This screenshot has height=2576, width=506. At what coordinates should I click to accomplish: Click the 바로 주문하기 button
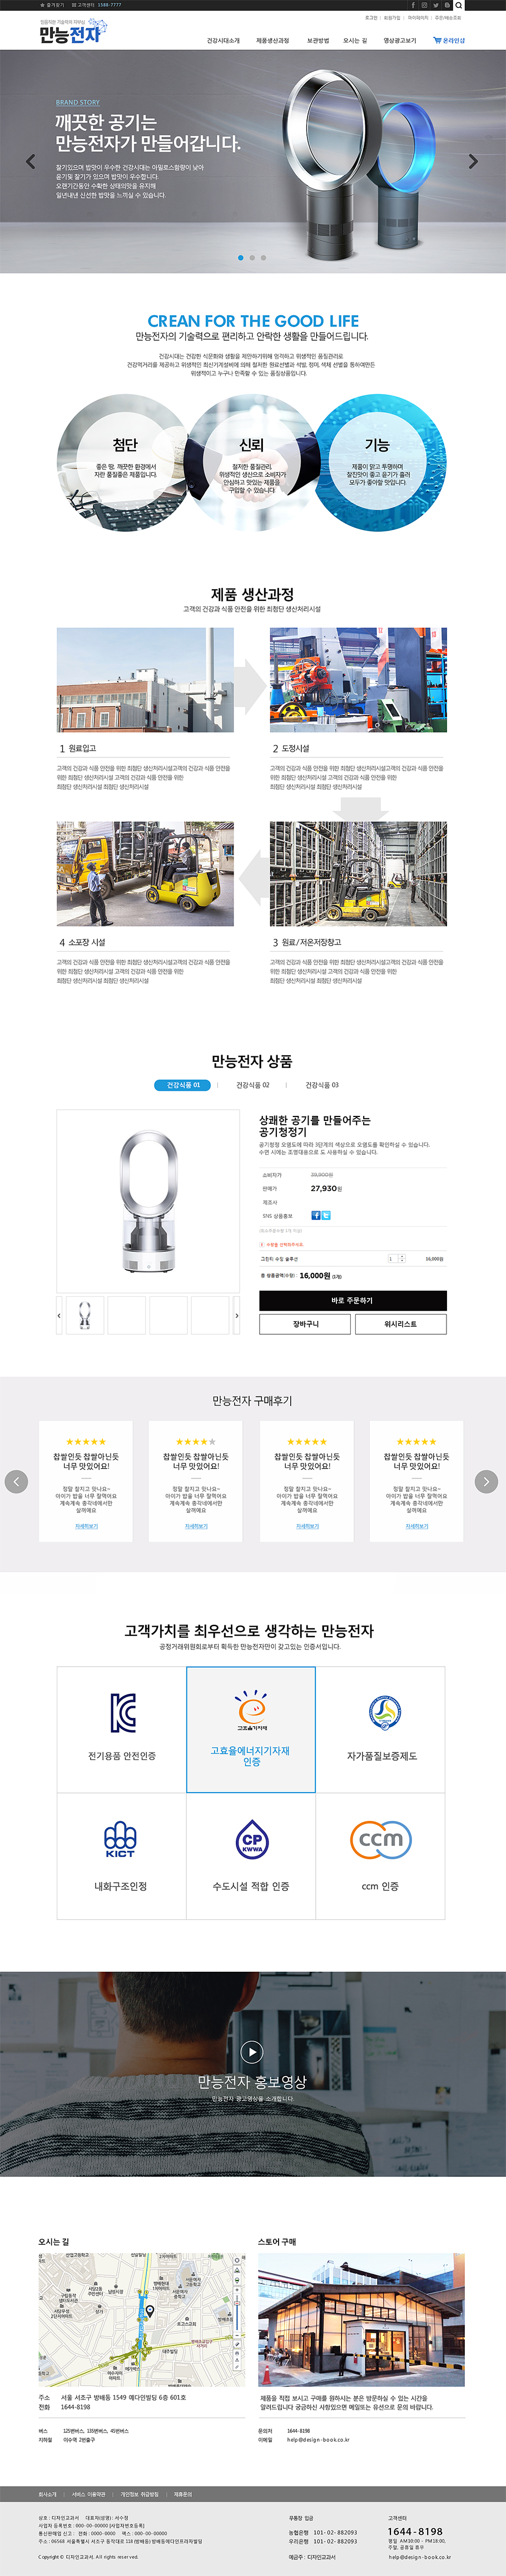[353, 1300]
